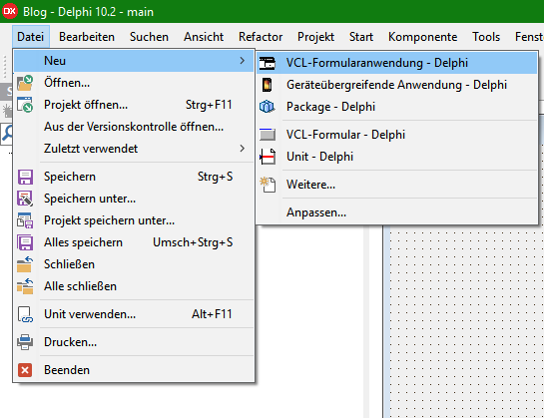
Task: Click the Unit document icon
Action: tap(268, 157)
